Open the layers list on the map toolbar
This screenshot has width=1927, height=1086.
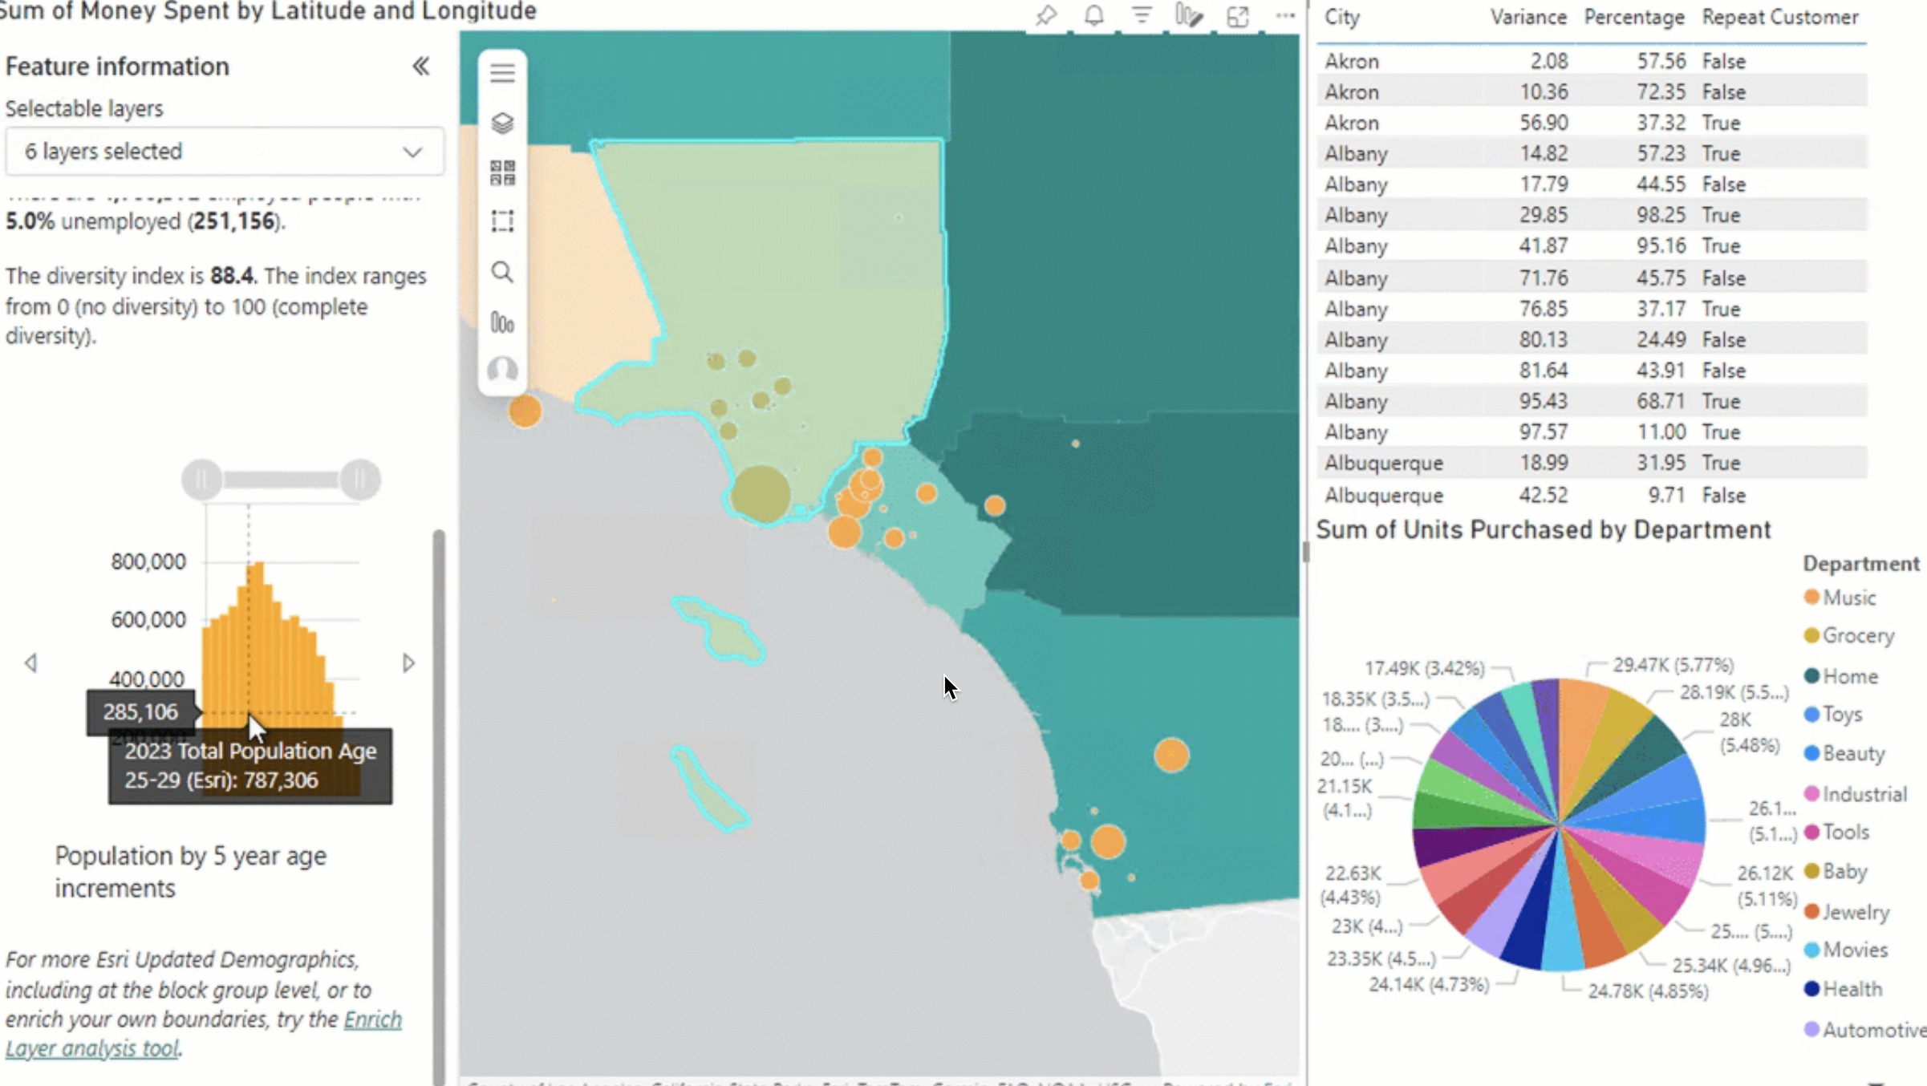point(502,124)
